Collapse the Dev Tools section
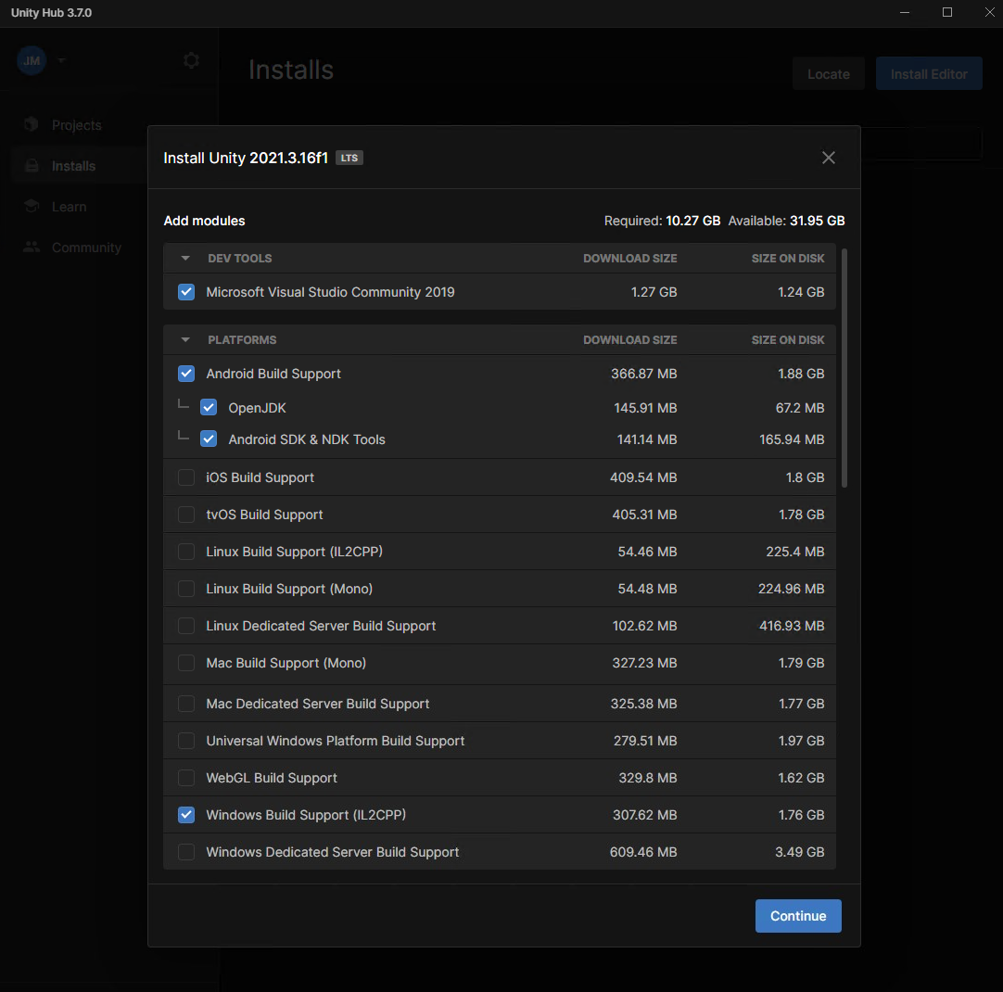Screen dimensions: 1003x992 point(185,259)
